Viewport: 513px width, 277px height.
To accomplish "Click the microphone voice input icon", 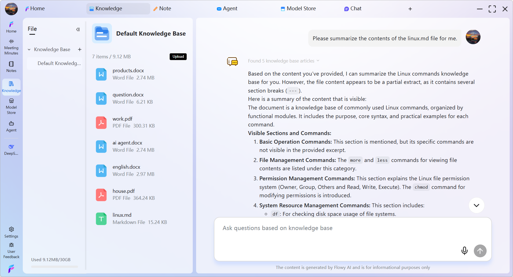I will (464, 251).
